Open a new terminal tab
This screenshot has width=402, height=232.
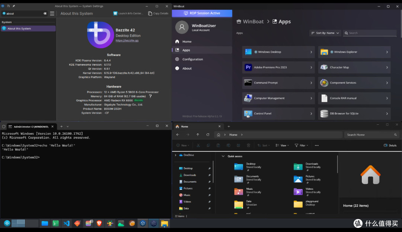61,126
